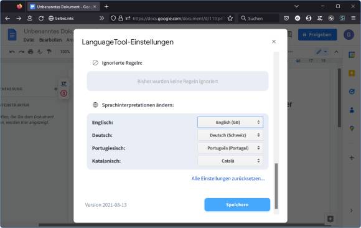This screenshot has height=228, width=361.
Task: Open the Deutsch language variant dropdown
Action: tap(230, 135)
